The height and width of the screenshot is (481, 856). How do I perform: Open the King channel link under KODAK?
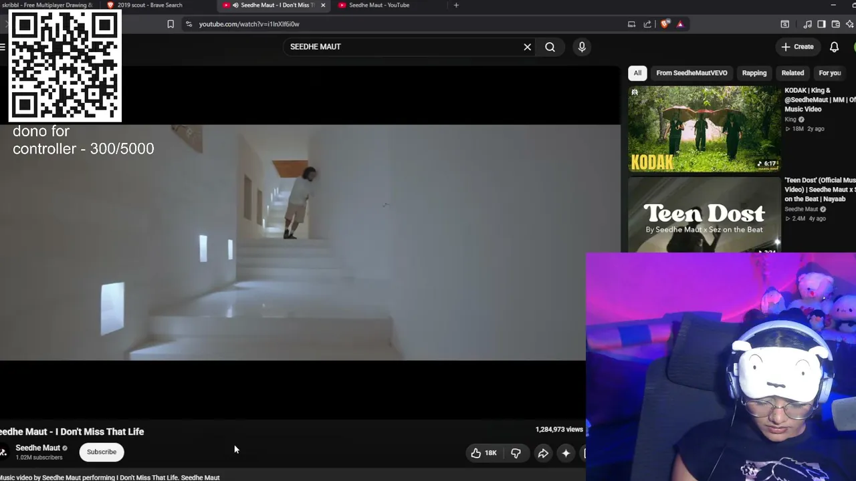[x=789, y=120]
